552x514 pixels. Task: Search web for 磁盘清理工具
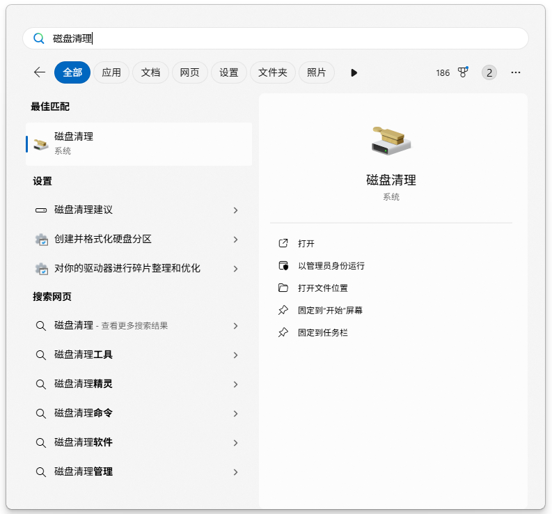pyautogui.click(x=139, y=355)
